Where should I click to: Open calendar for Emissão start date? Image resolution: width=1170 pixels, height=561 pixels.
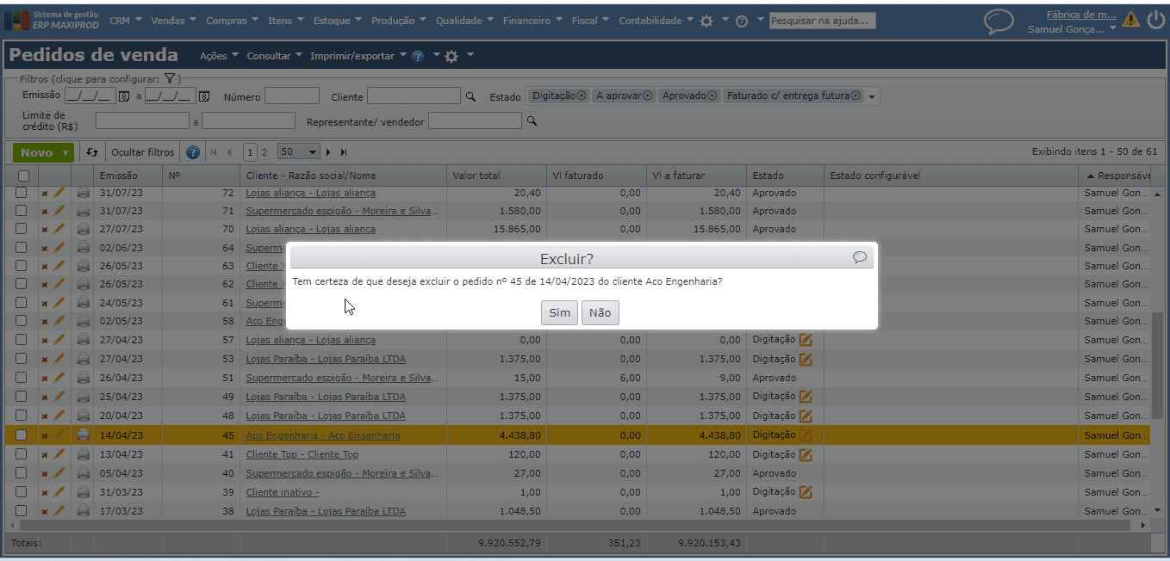pyautogui.click(x=123, y=96)
